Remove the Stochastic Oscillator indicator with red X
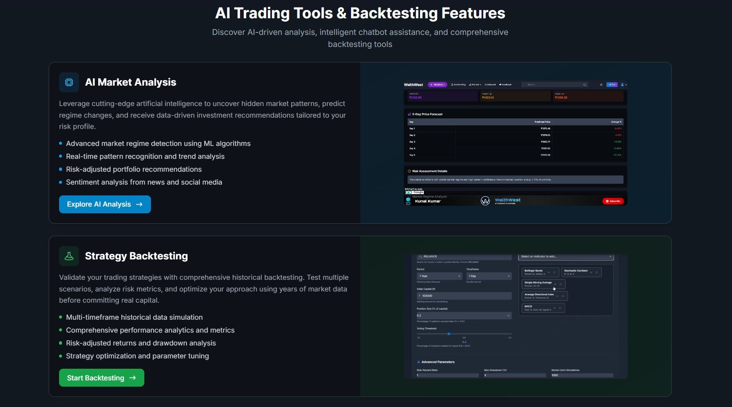This screenshot has width=732, height=407. coord(596,272)
